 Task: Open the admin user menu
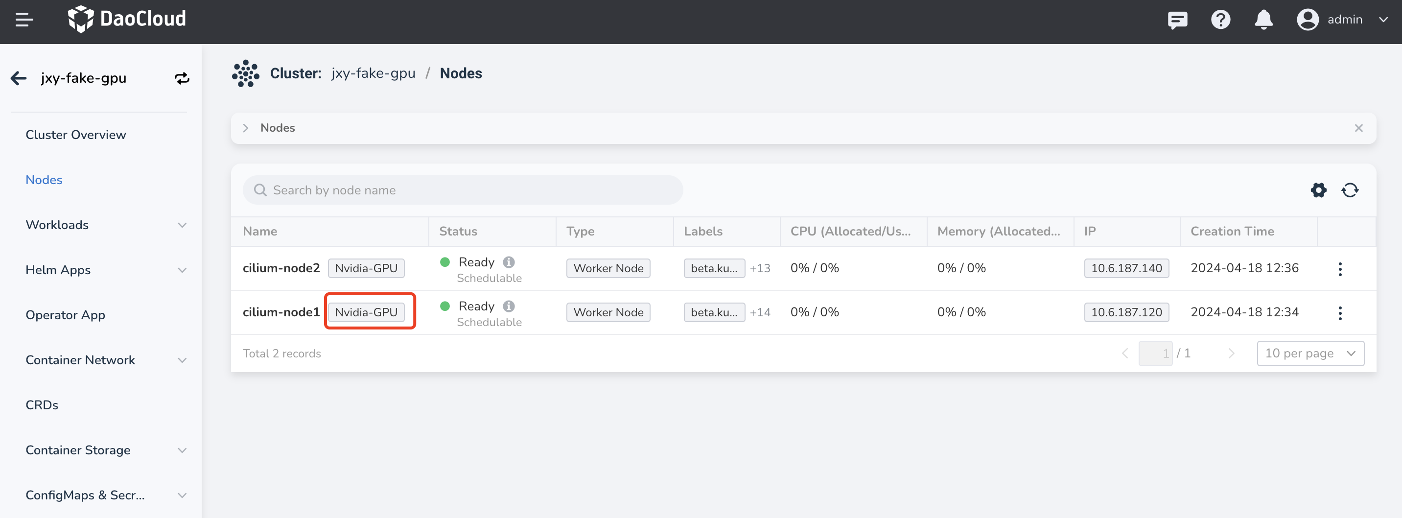(x=1342, y=20)
